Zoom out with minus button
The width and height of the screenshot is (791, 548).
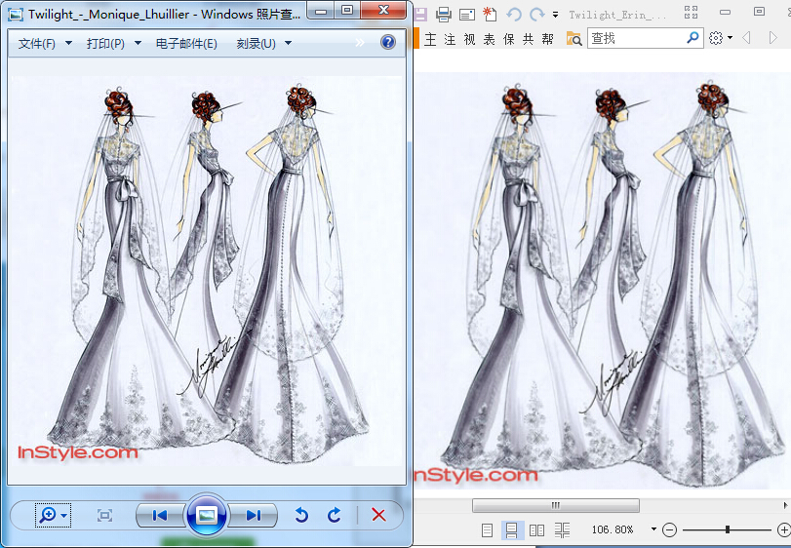[669, 529]
